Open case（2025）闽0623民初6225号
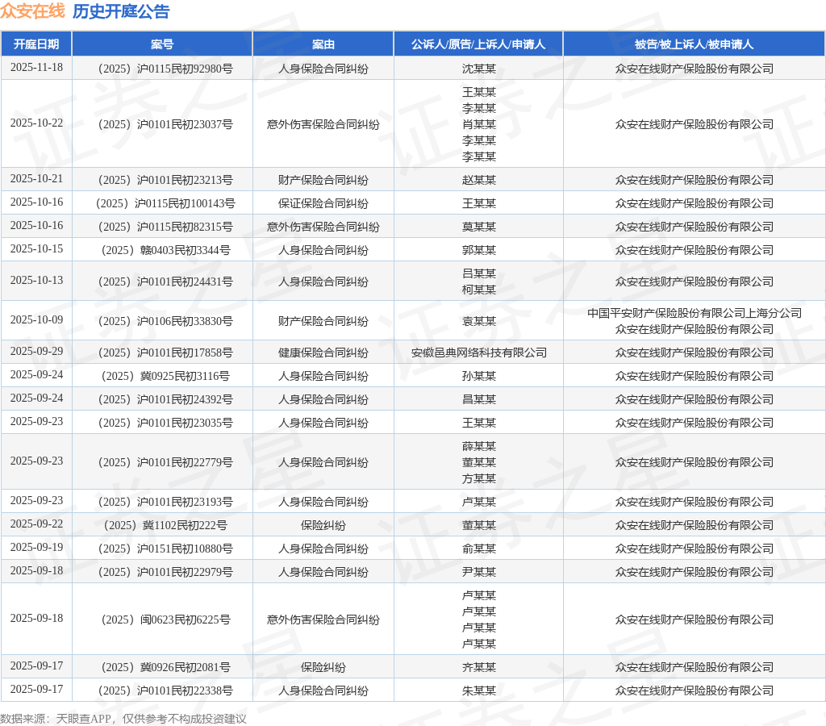 pyautogui.click(x=162, y=620)
